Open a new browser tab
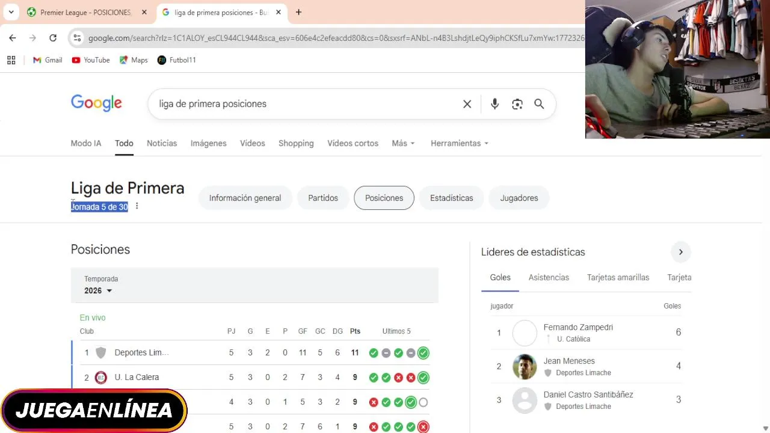This screenshot has height=433, width=770. (x=298, y=12)
